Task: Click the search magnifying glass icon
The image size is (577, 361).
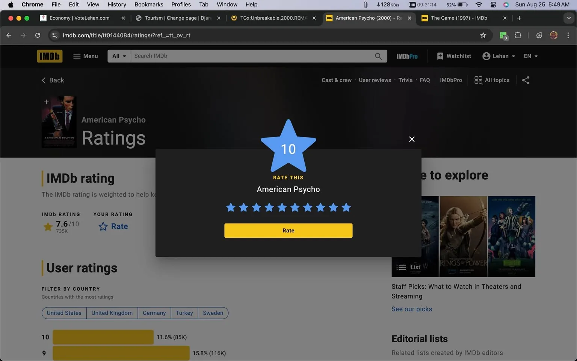Action: (378, 56)
